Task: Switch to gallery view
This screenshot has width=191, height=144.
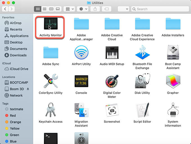Action: pos(58,9)
